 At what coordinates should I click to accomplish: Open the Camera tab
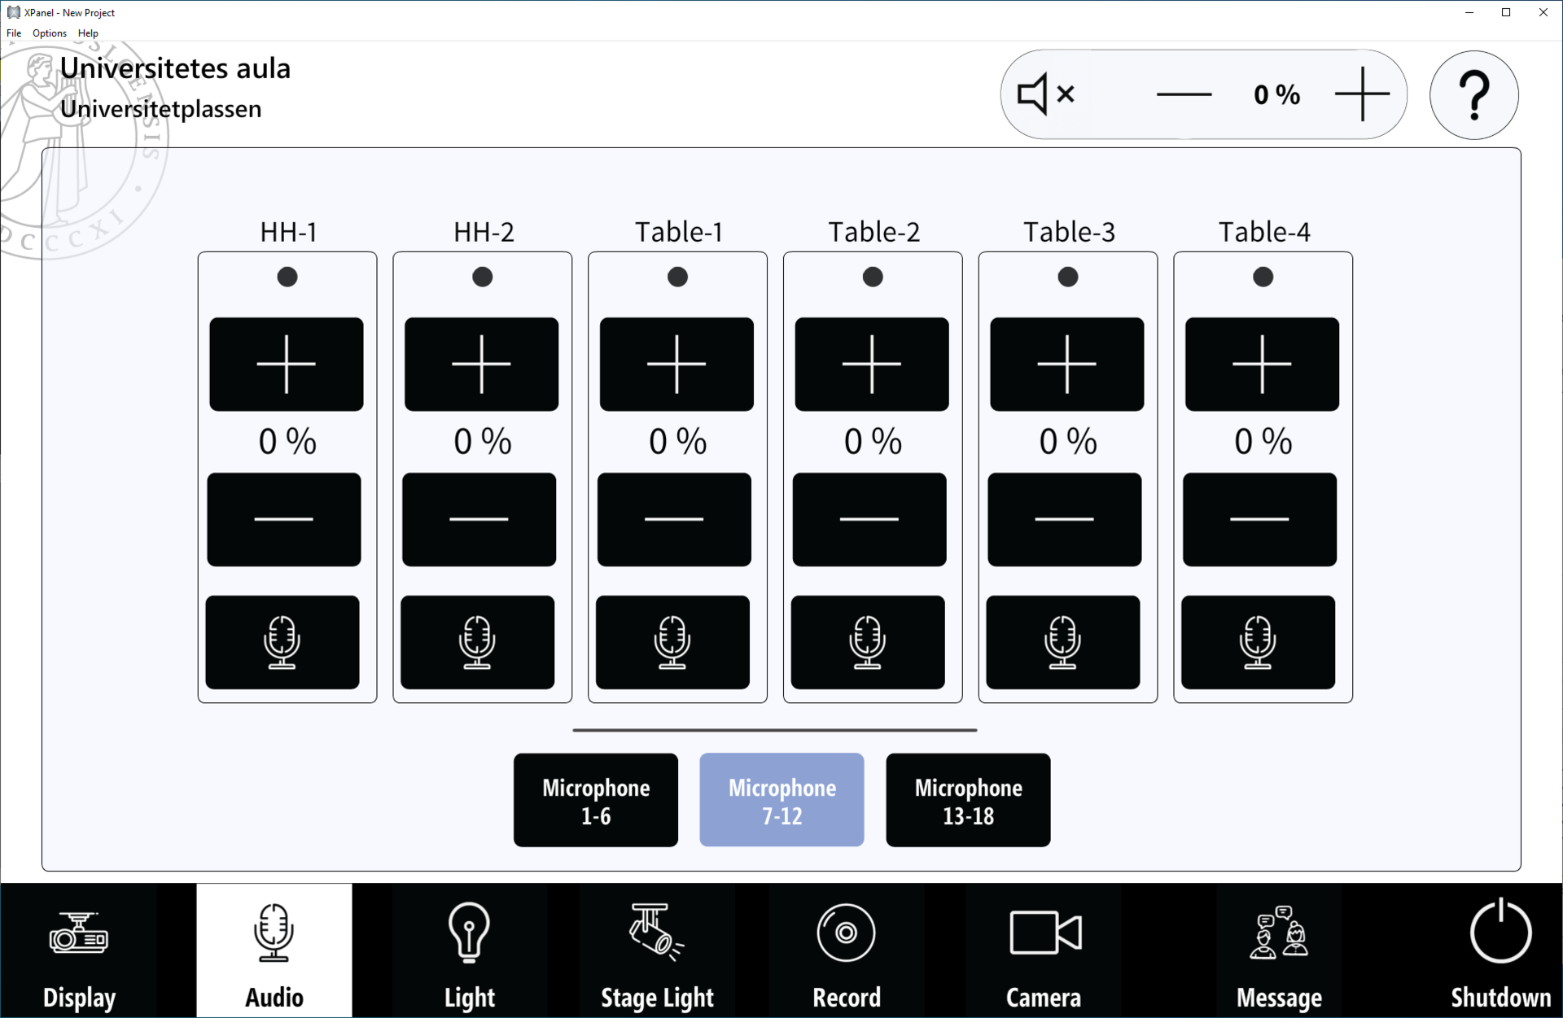point(1044,950)
